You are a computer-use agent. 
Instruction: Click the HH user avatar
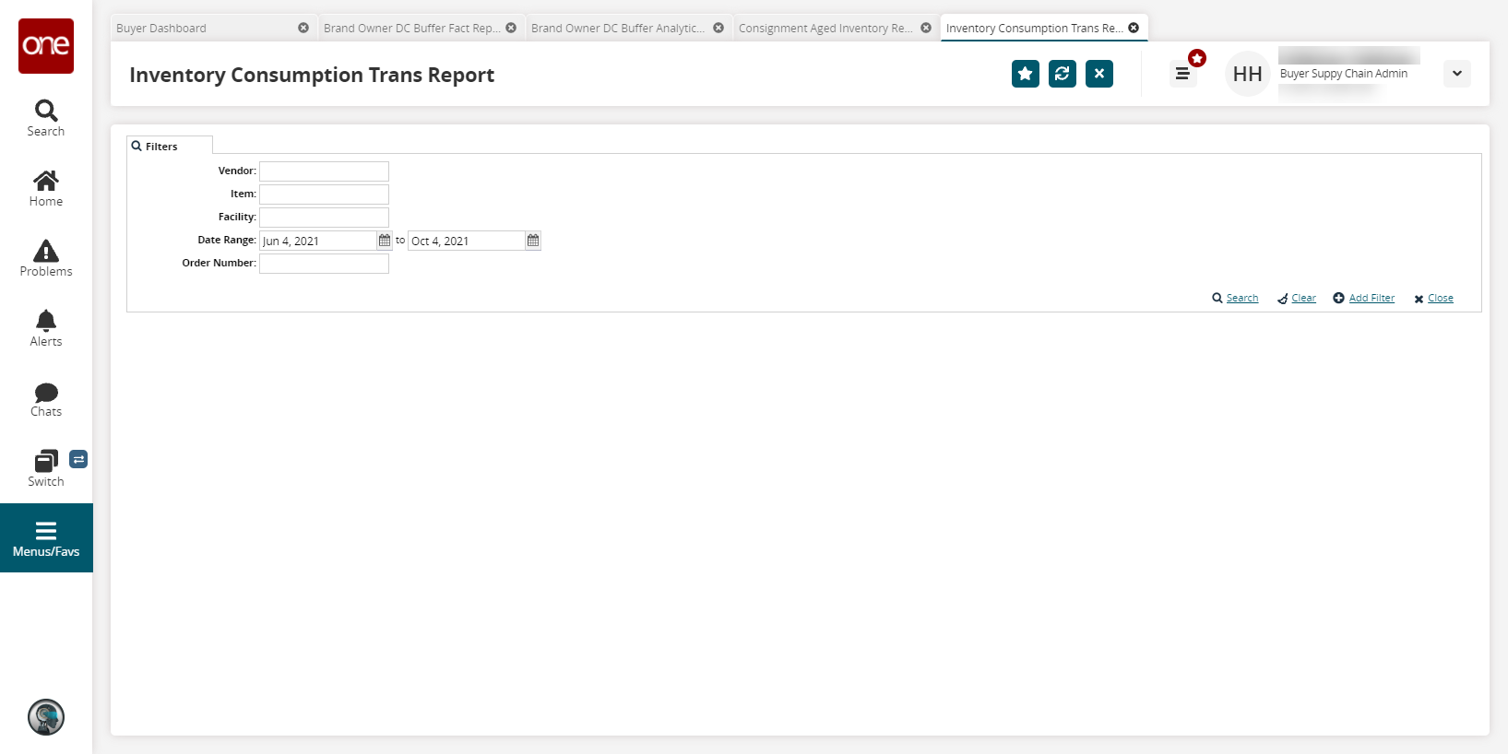click(1247, 74)
